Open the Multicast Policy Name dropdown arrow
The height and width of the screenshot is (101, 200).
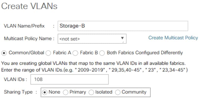click(122, 38)
